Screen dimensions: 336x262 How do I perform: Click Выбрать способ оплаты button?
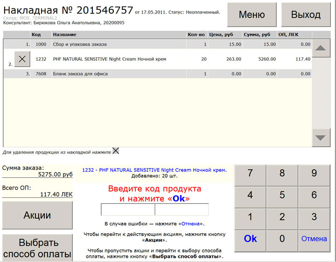(37, 248)
